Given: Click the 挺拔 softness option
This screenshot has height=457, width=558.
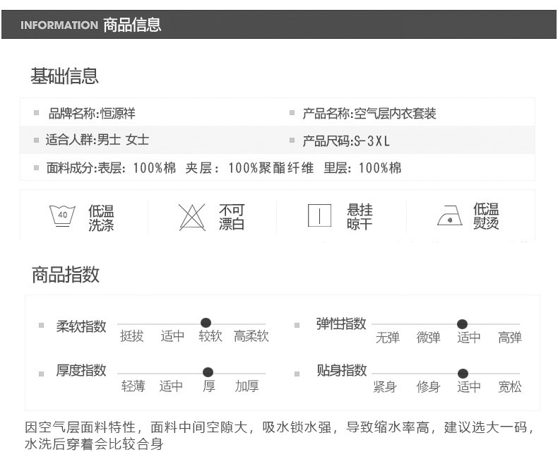Looking at the screenshot, I should coord(131,336).
